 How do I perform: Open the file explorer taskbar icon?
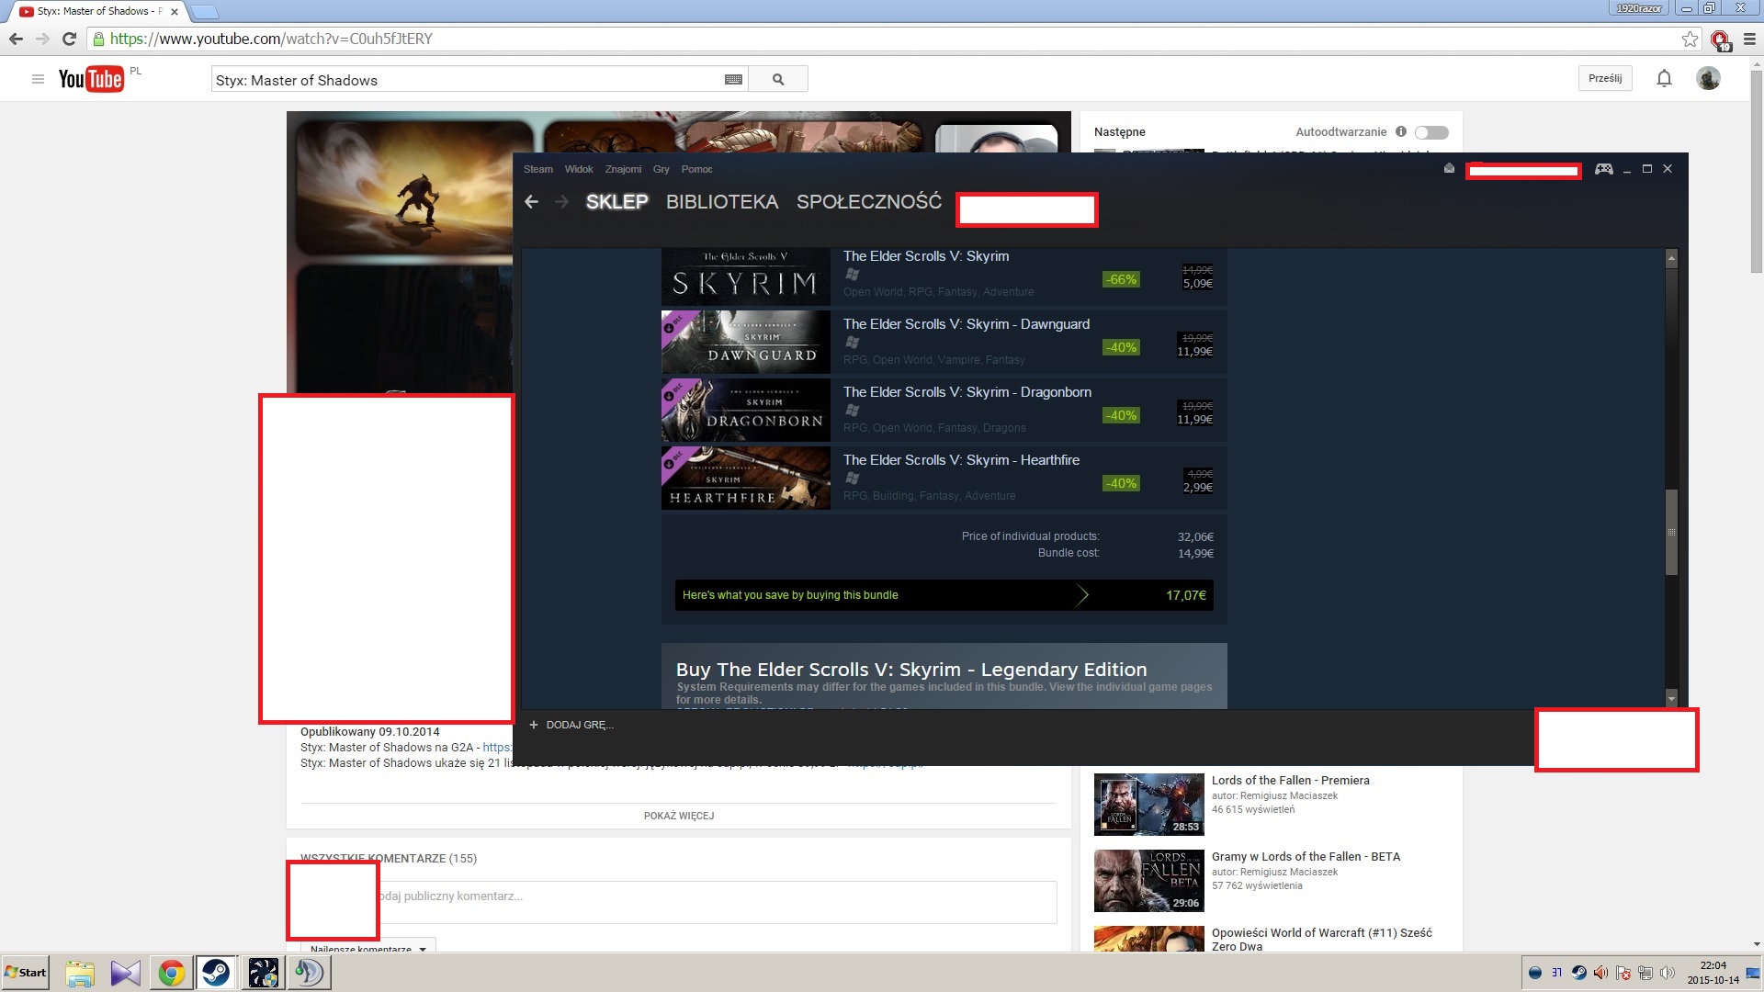coord(80,973)
